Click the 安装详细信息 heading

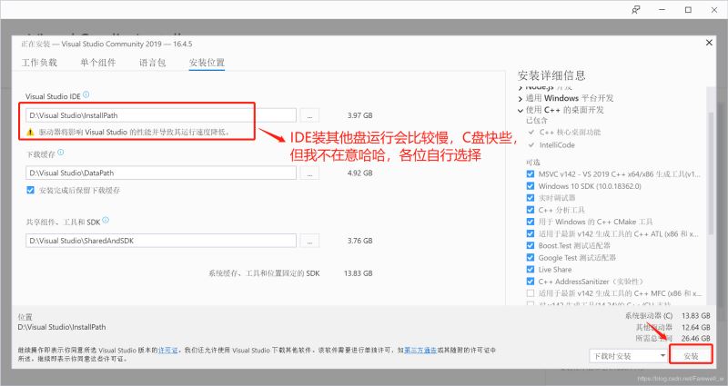pyautogui.click(x=551, y=75)
